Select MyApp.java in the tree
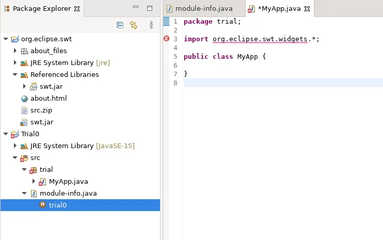This screenshot has width=383, height=240. pos(68,181)
